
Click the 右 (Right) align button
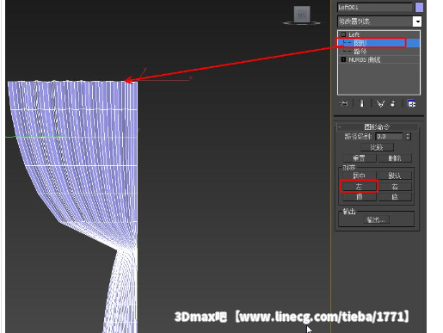pyautogui.click(x=395, y=187)
